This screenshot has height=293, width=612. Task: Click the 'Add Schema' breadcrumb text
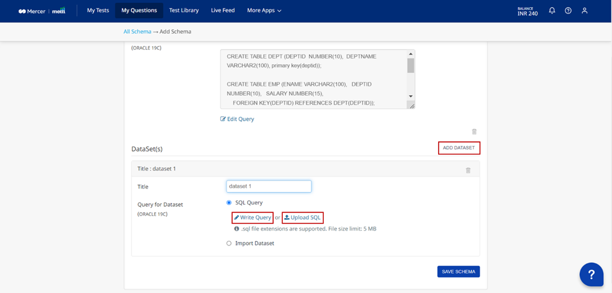175,31
